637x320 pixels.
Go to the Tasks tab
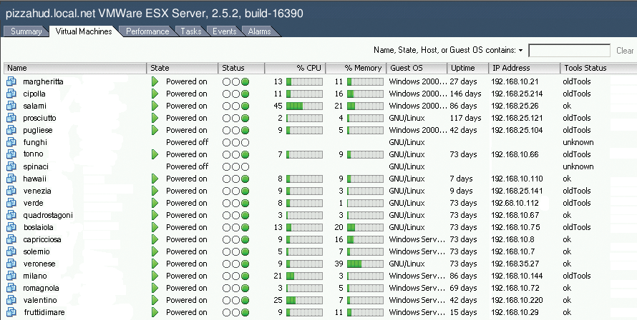coord(191,31)
